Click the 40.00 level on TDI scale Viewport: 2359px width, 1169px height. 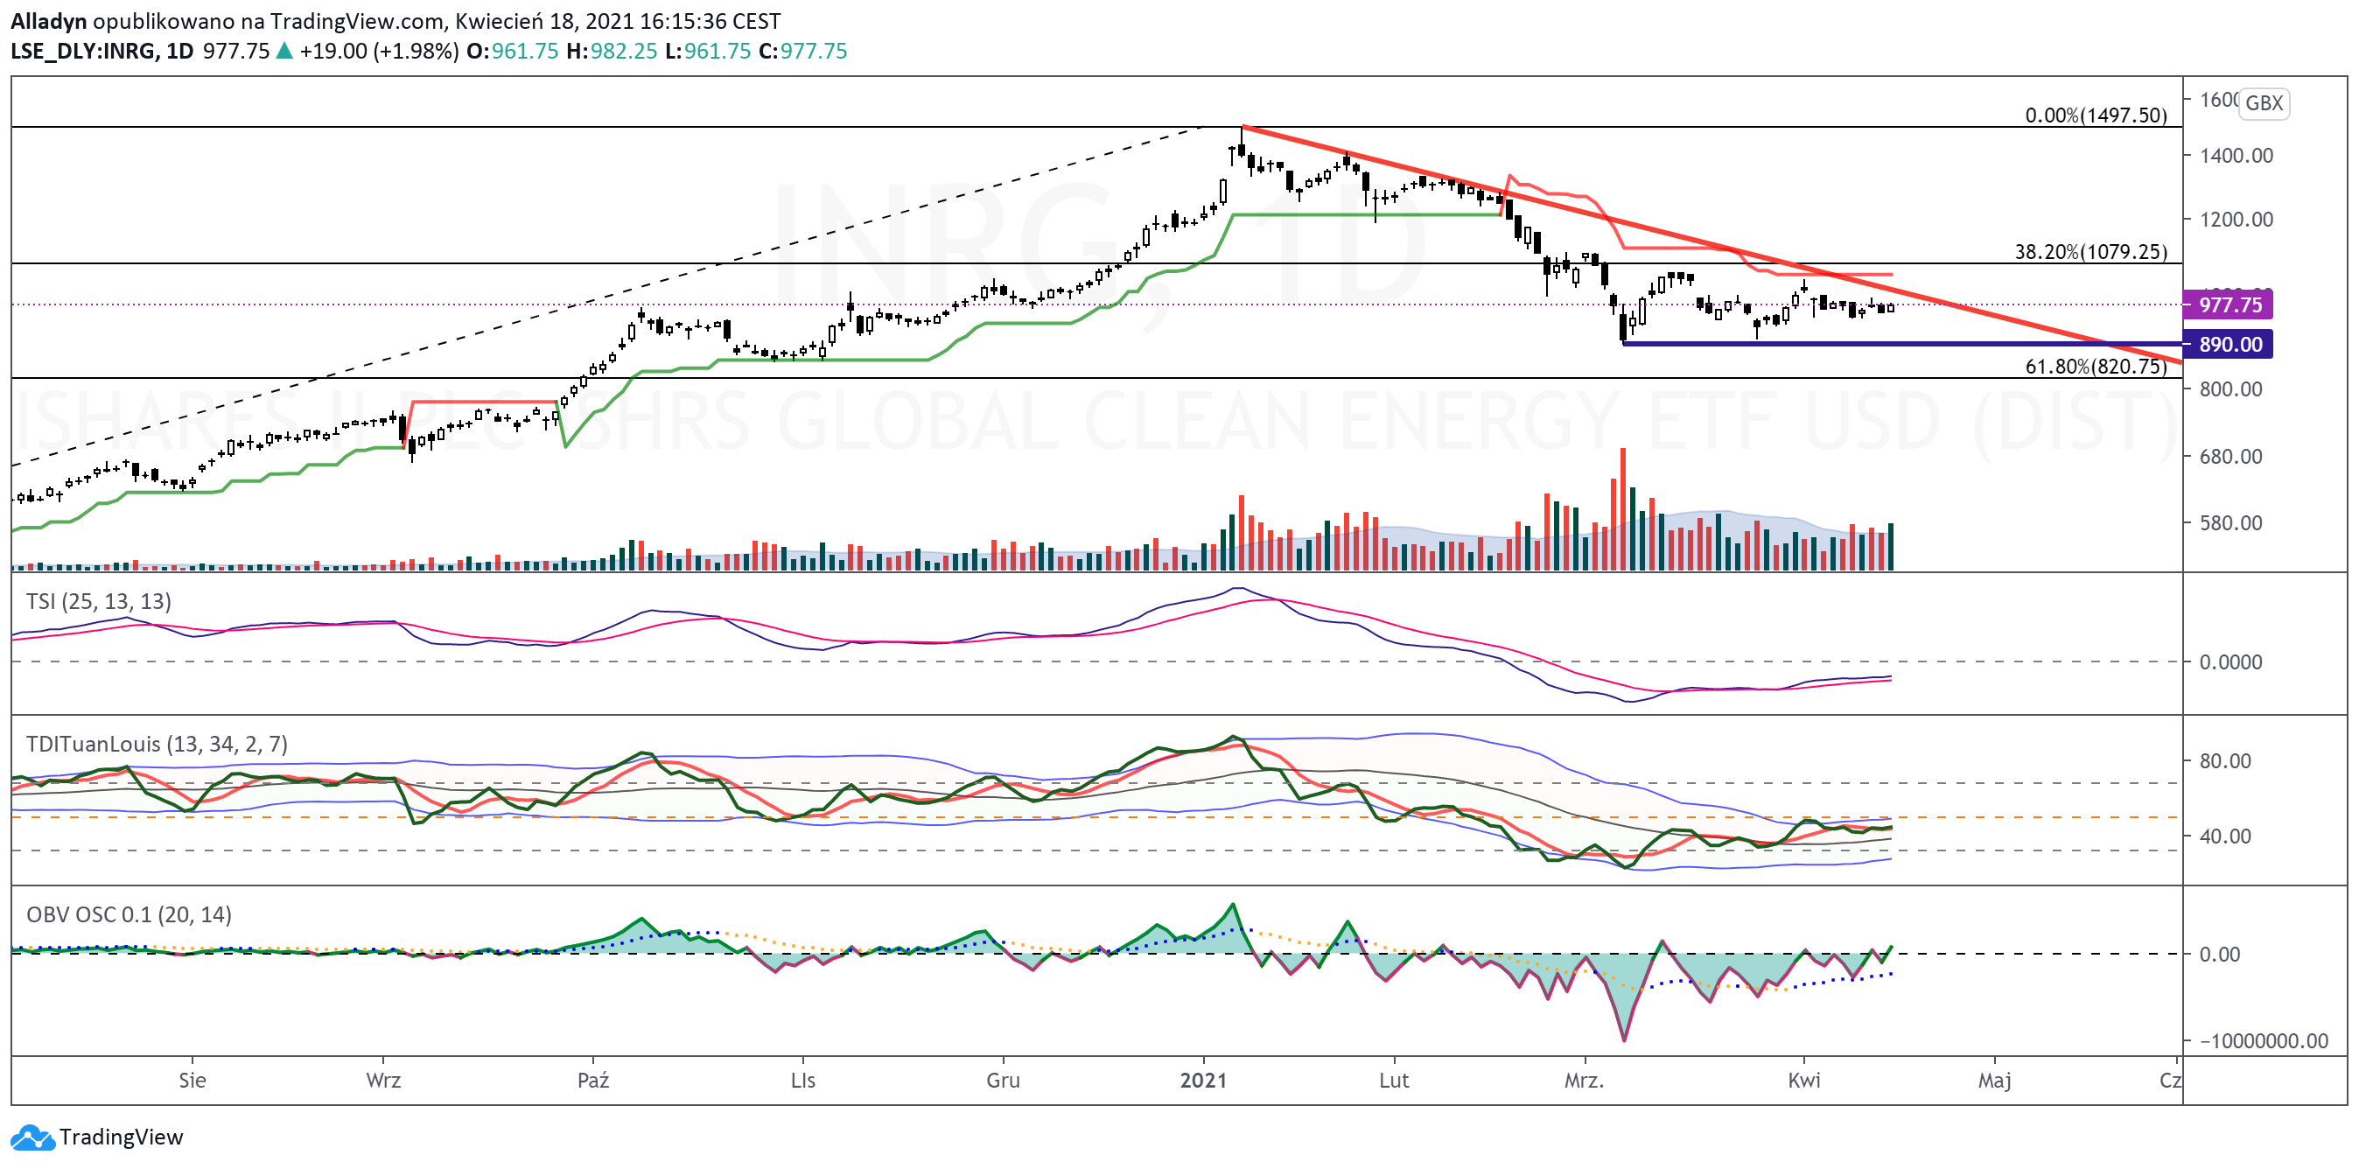tap(2225, 836)
